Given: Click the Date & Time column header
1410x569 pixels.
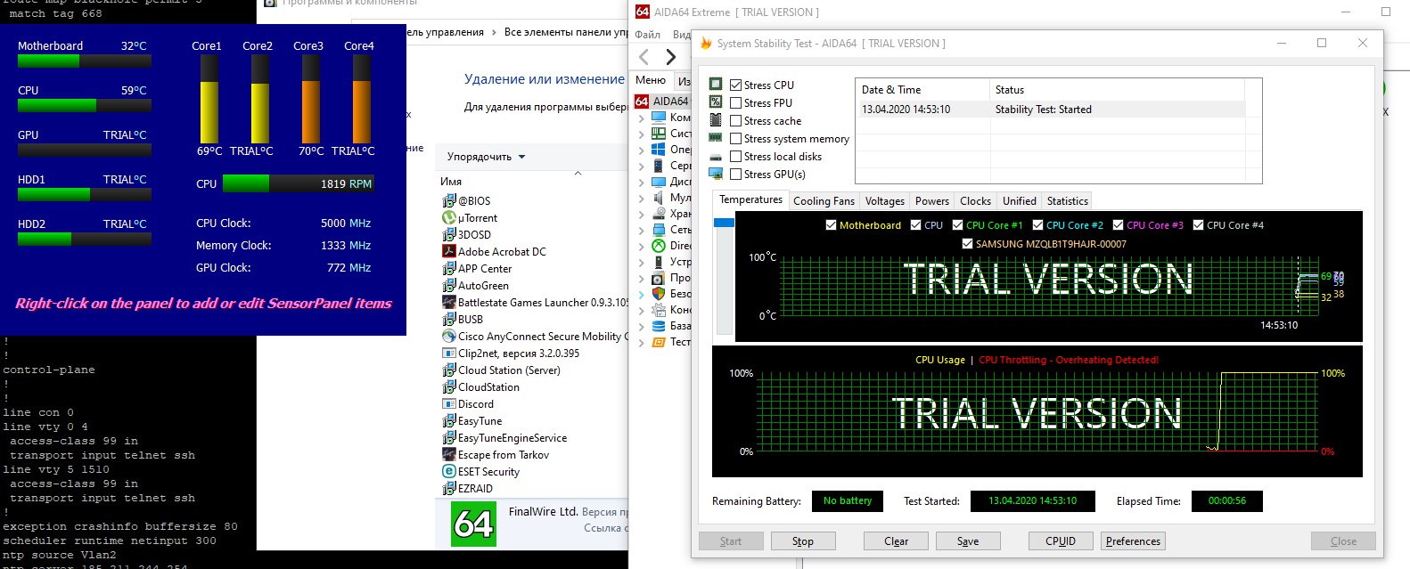Looking at the screenshot, I should click(923, 89).
